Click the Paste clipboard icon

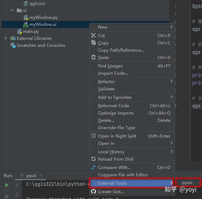93,57
